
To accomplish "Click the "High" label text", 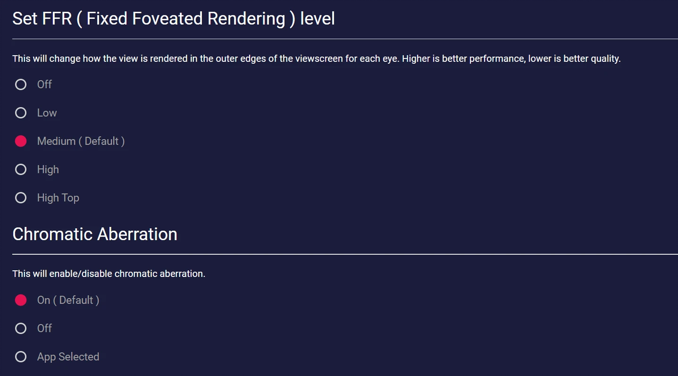I will pos(48,170).
